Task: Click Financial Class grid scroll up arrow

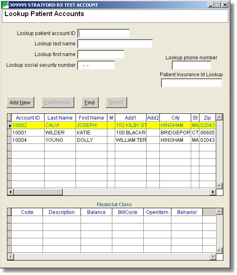Action: (219, 212)
